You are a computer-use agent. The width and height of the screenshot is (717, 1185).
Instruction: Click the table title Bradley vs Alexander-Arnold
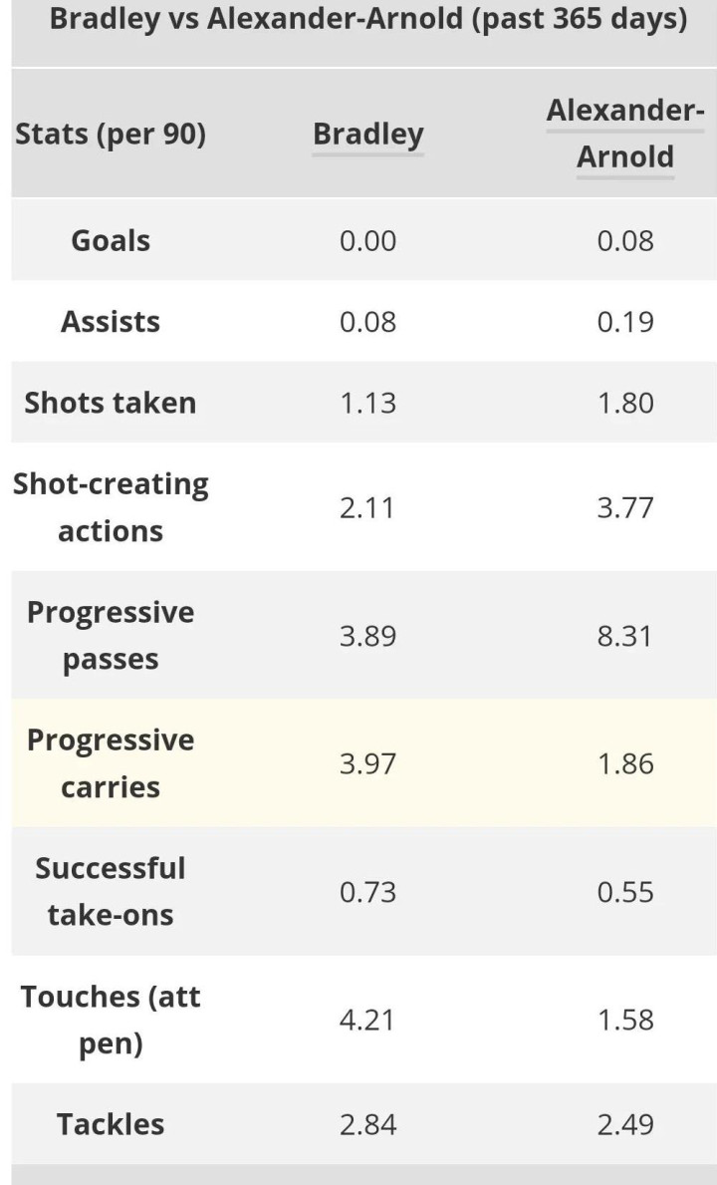368,18
